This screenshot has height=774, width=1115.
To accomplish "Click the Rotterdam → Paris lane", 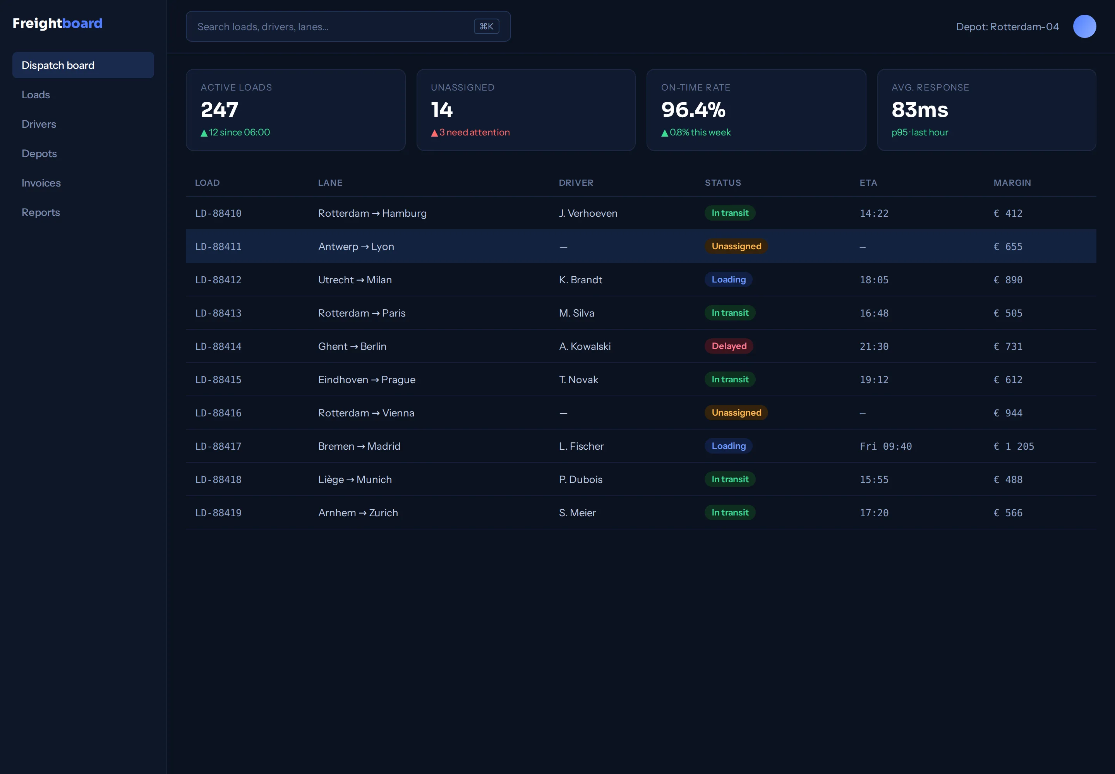I will [362, 313].
